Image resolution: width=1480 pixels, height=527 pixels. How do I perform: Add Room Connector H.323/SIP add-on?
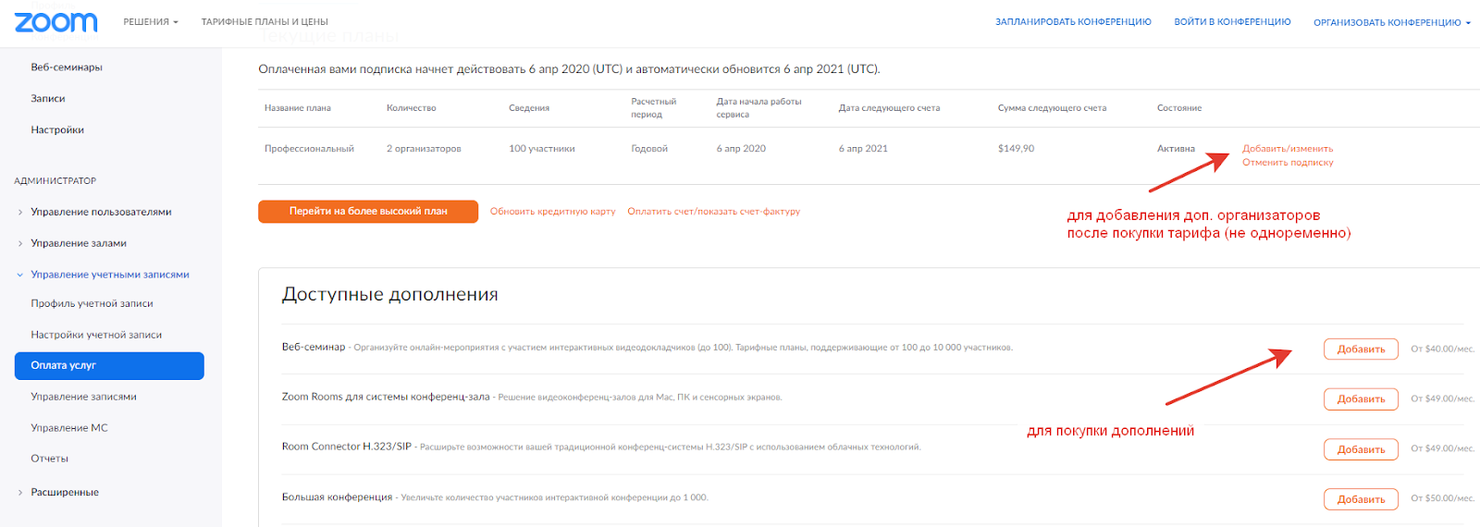[1361, 449]
